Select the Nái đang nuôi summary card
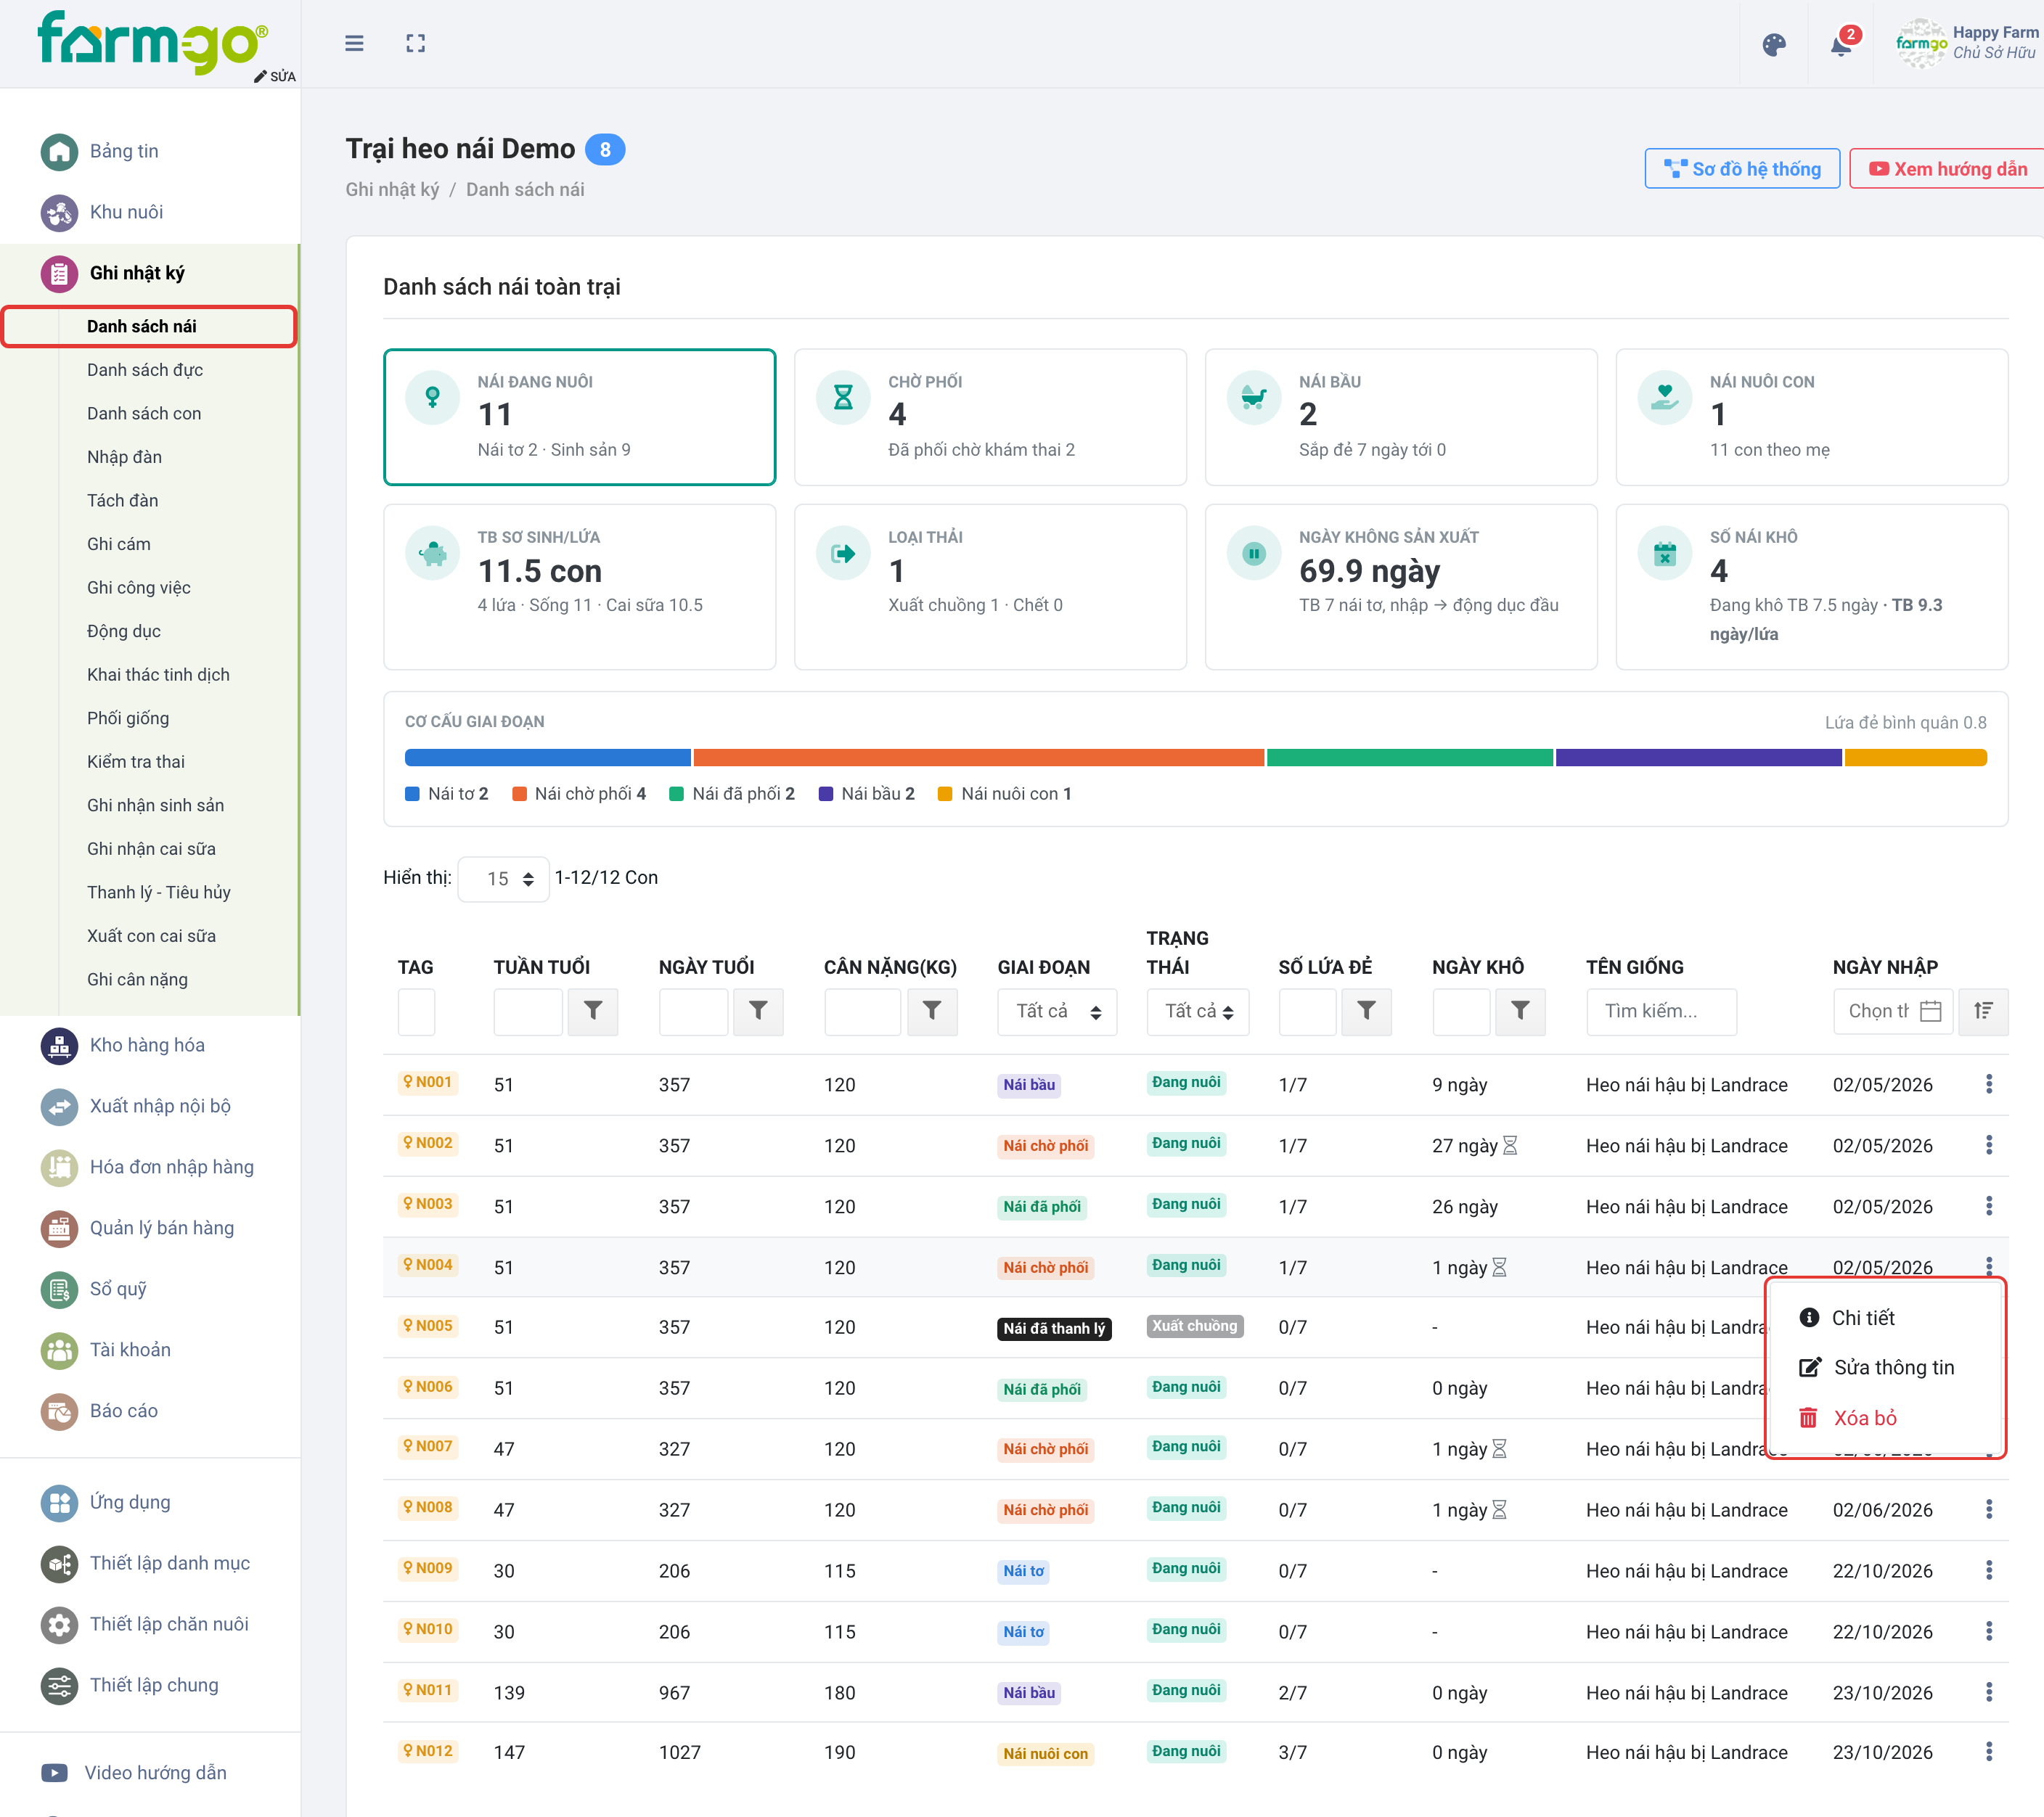2044x1817 pixels. 580,417
